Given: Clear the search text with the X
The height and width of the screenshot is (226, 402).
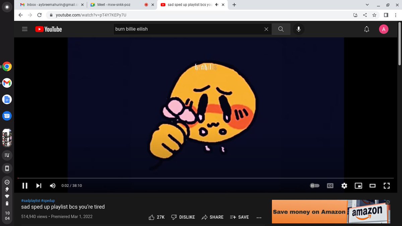Looking at the screenshot, I should tap(266, 29).
